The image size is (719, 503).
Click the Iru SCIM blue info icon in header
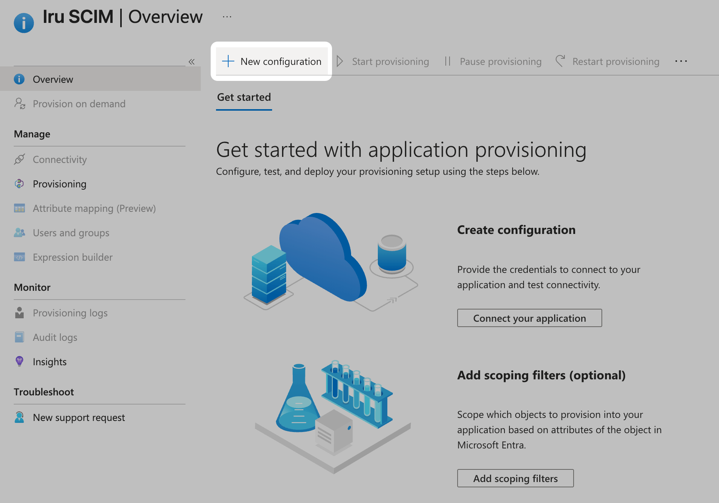[24, 23]
